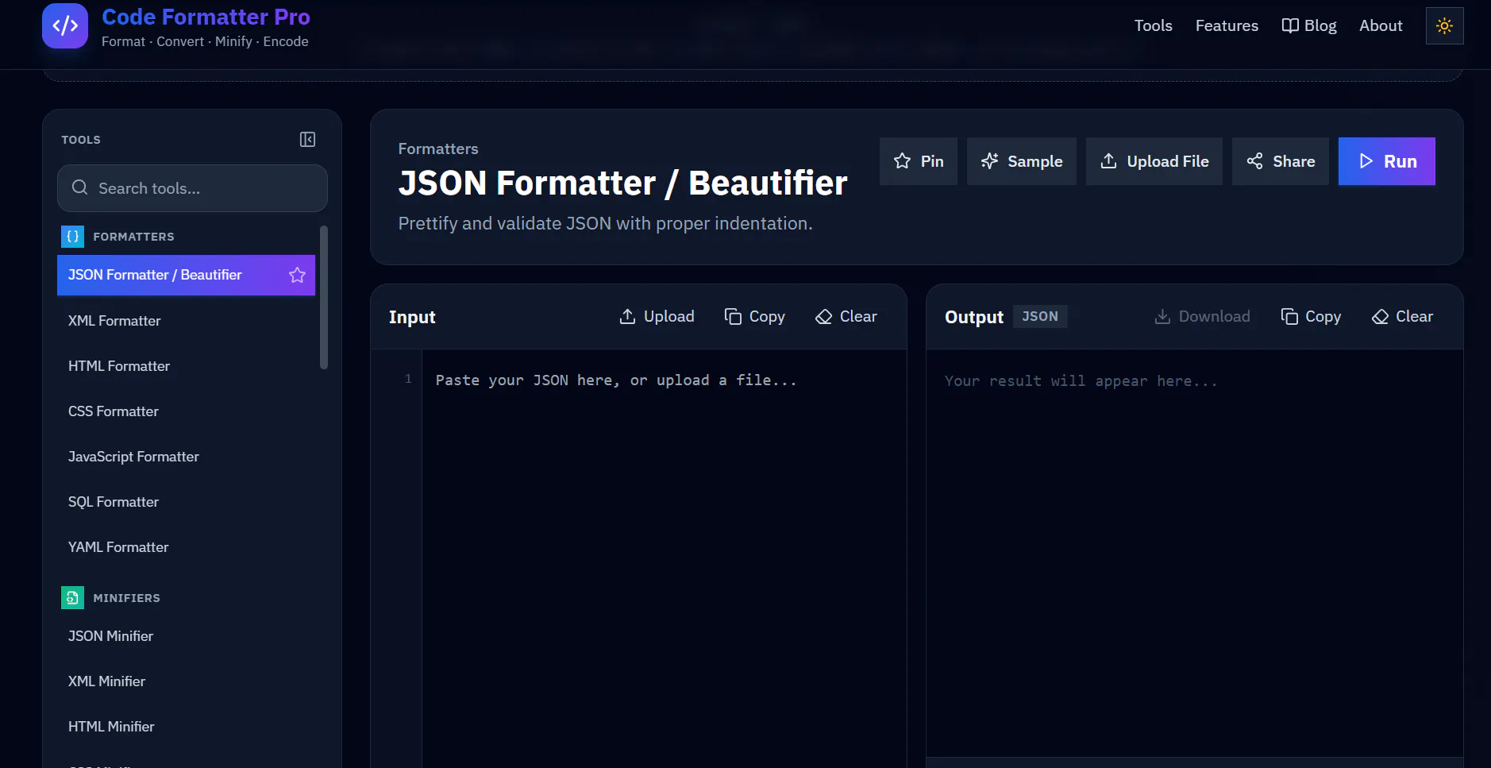1491x768 pixels.
Task: Select HTML Minifier tool
Action: coord(186,727)
